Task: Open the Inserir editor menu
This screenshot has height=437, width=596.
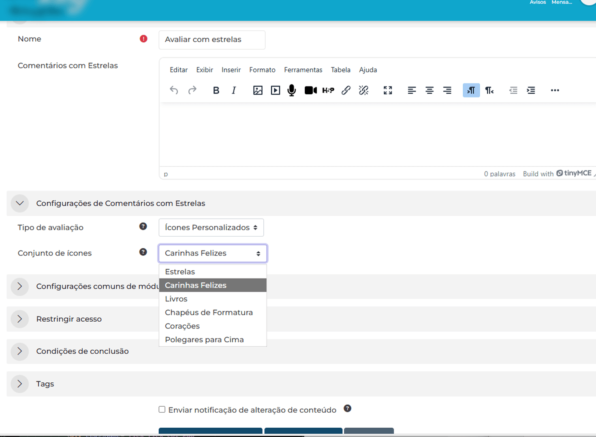Action: click(231, 70)
